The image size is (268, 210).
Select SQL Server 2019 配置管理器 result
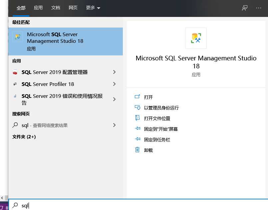66,72
